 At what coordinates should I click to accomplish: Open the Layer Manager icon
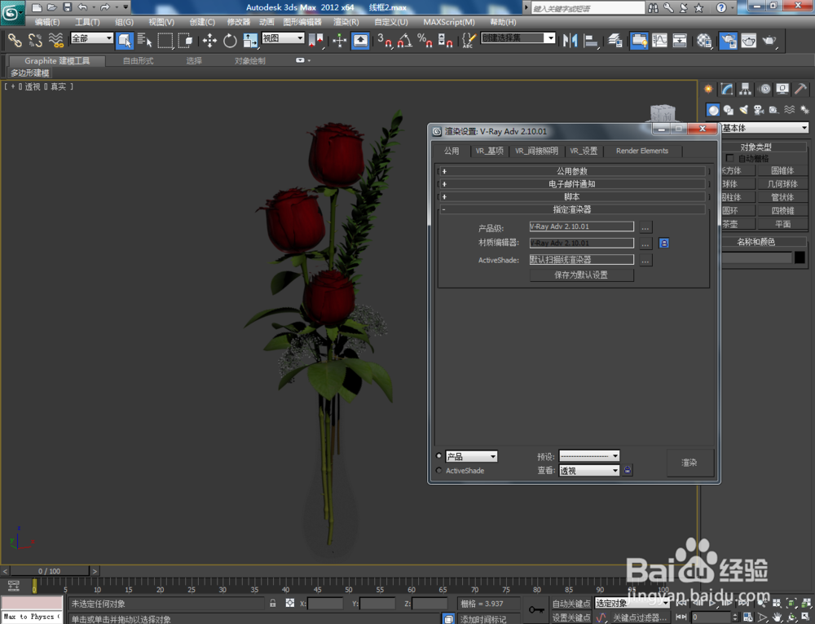tap(615, 40)
